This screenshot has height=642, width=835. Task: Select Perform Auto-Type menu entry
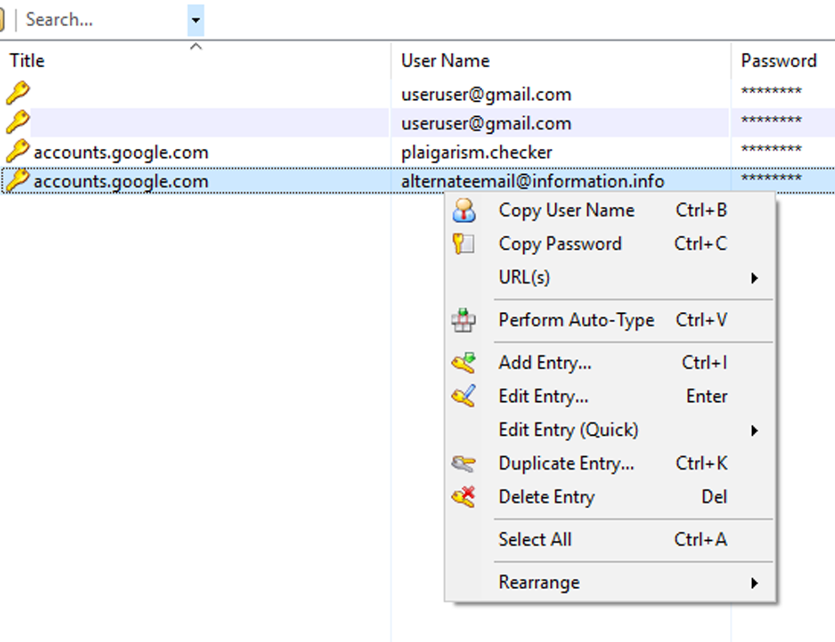pos(611,320)
